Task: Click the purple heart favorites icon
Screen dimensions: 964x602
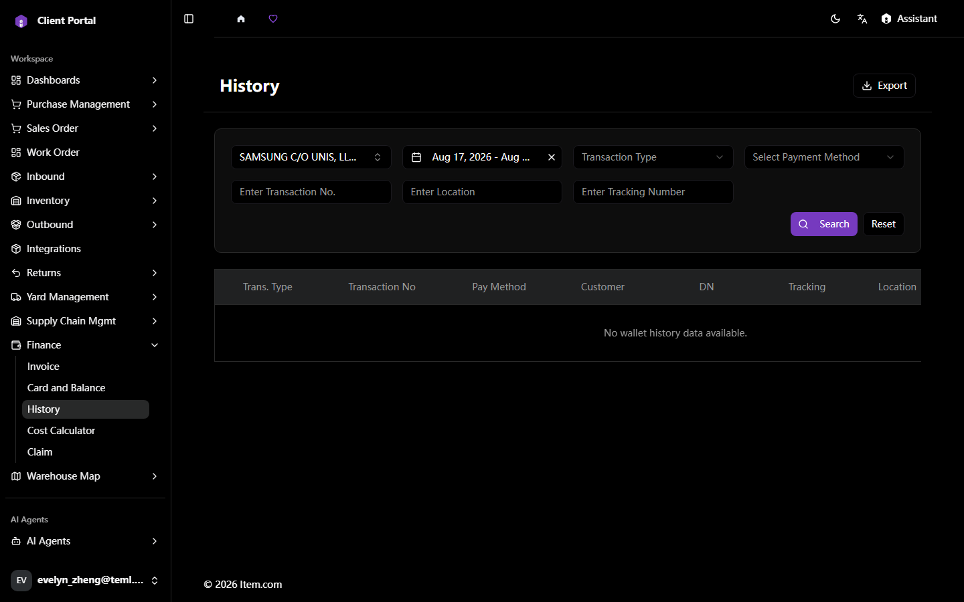Action: [x=273, y=19]
